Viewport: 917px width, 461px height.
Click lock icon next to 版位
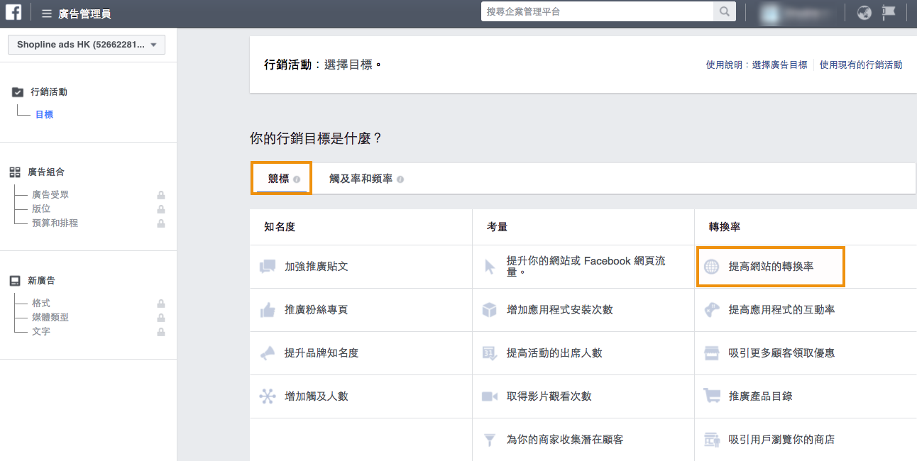[x=161, y=209]
